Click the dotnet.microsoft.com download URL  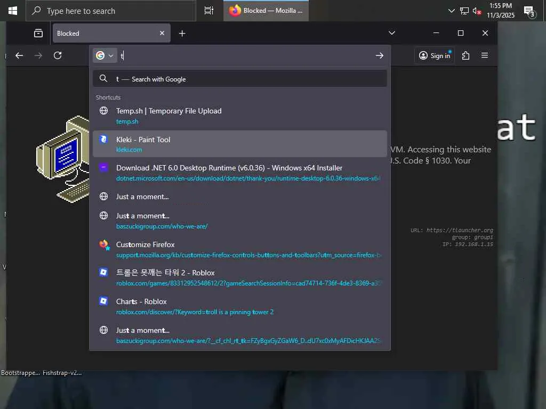(248, 178)
